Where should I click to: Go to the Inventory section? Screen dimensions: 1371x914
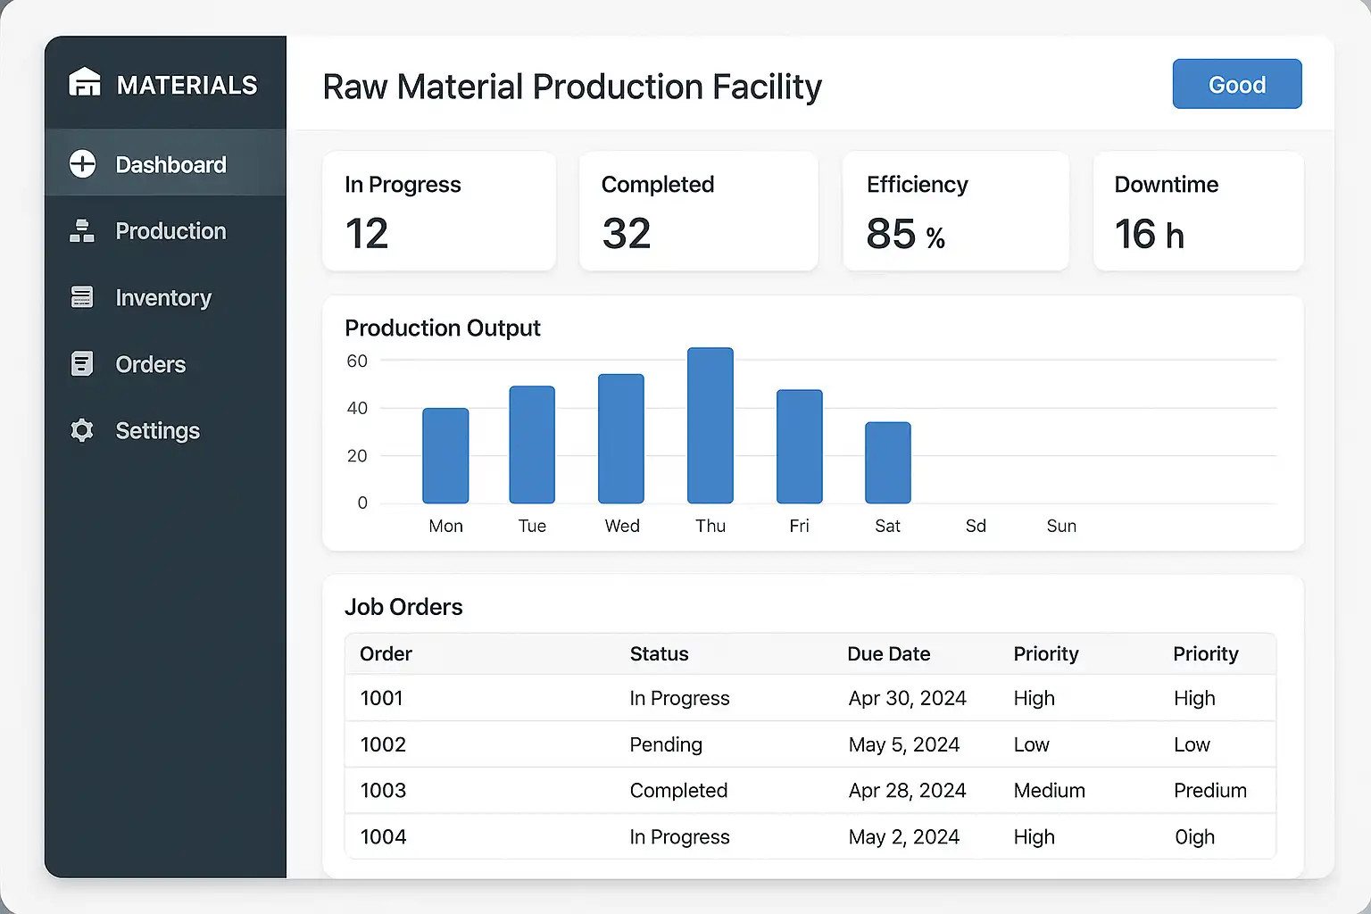pos(163,297)
